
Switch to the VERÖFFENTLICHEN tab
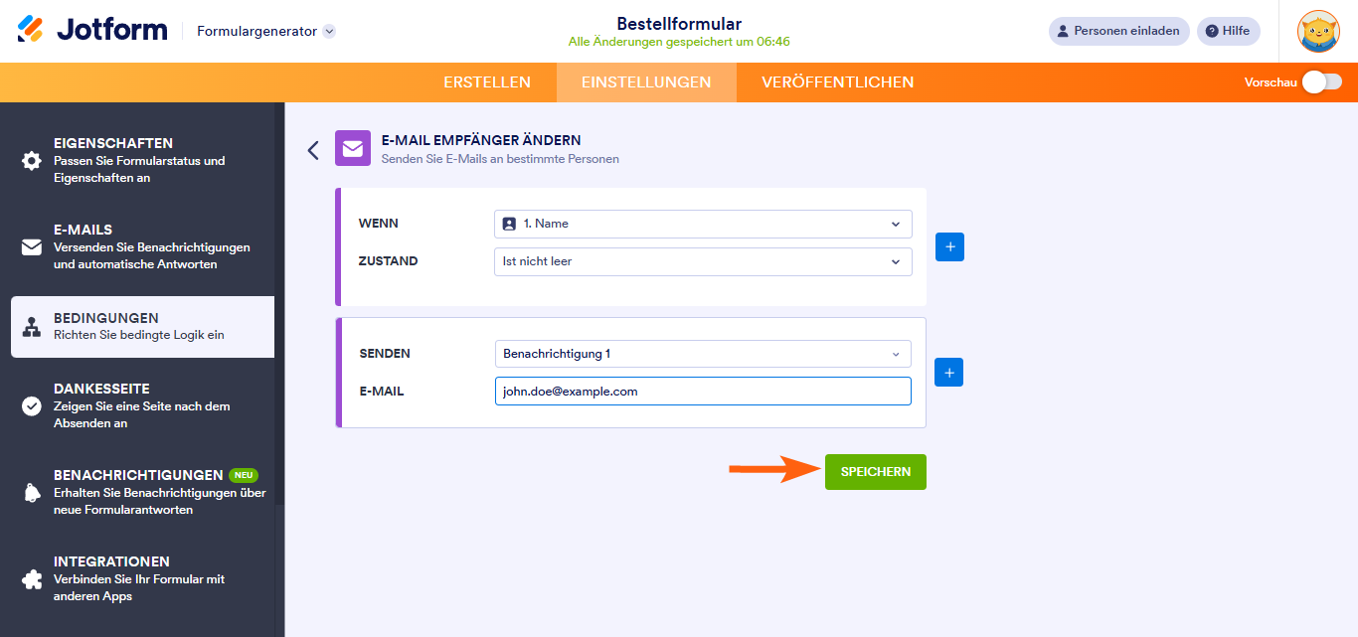click(837, 82)
